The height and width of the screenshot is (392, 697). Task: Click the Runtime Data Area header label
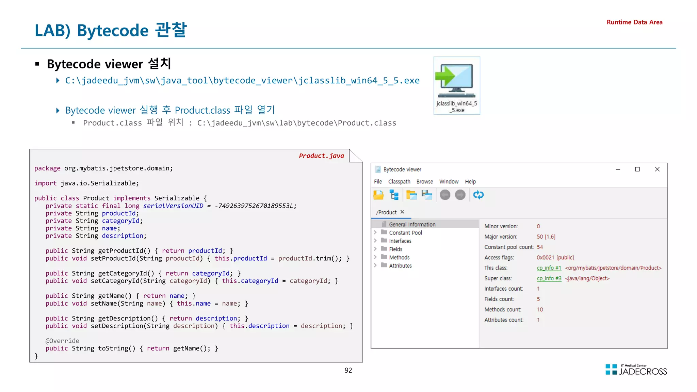634,22
